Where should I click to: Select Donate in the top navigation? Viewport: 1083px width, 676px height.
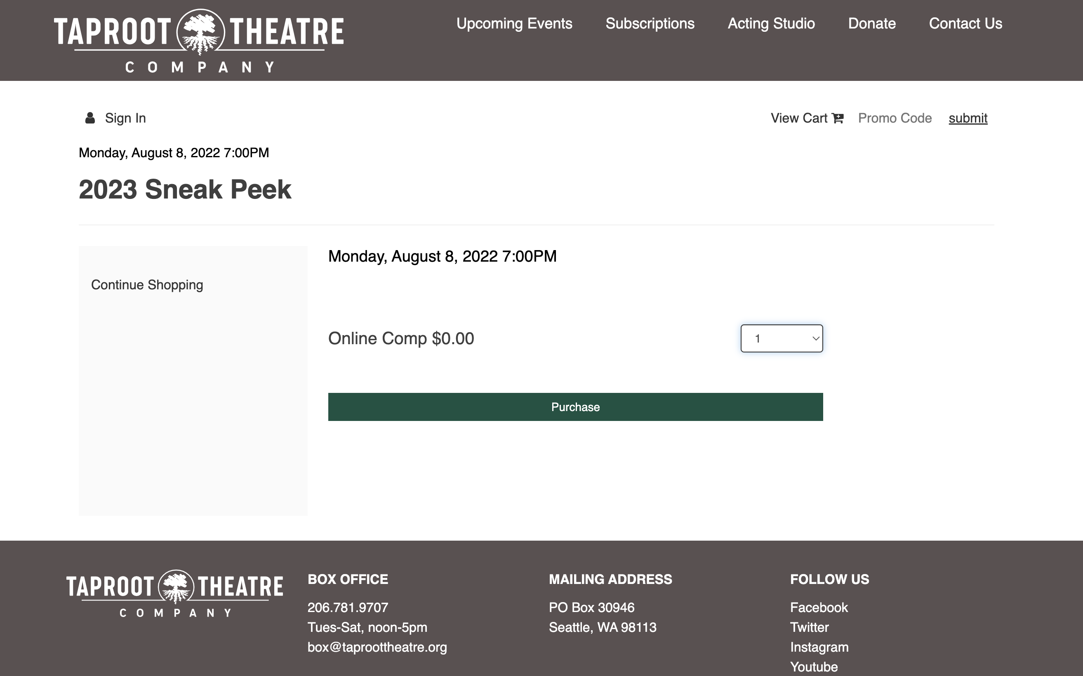[x=872, y=23]
